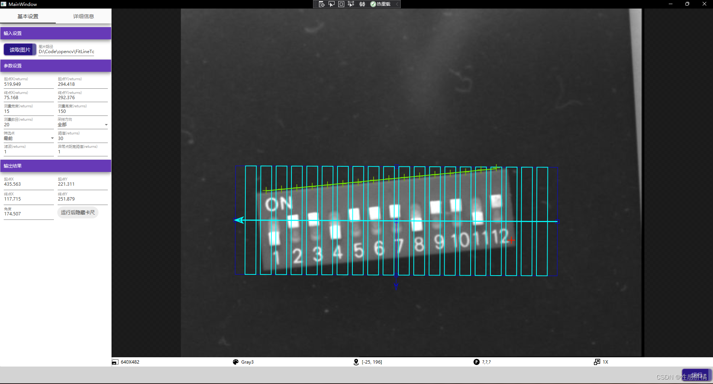The height and width of the screenshot is (384, 713).
Task: Click the blue V rotation handle below the caliper
Action: click(396, 286)
